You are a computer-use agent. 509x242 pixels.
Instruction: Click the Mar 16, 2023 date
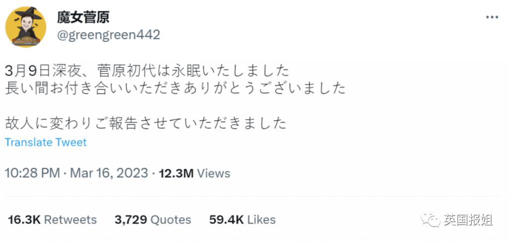[x=109, y=173]
